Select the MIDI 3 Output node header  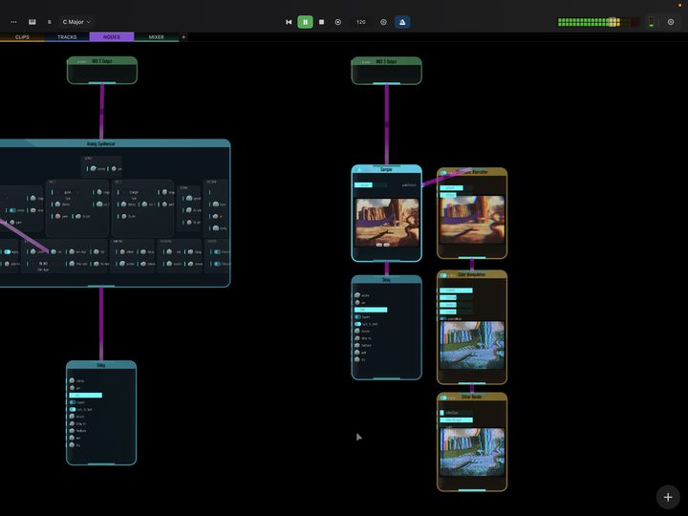click(386, 61)
